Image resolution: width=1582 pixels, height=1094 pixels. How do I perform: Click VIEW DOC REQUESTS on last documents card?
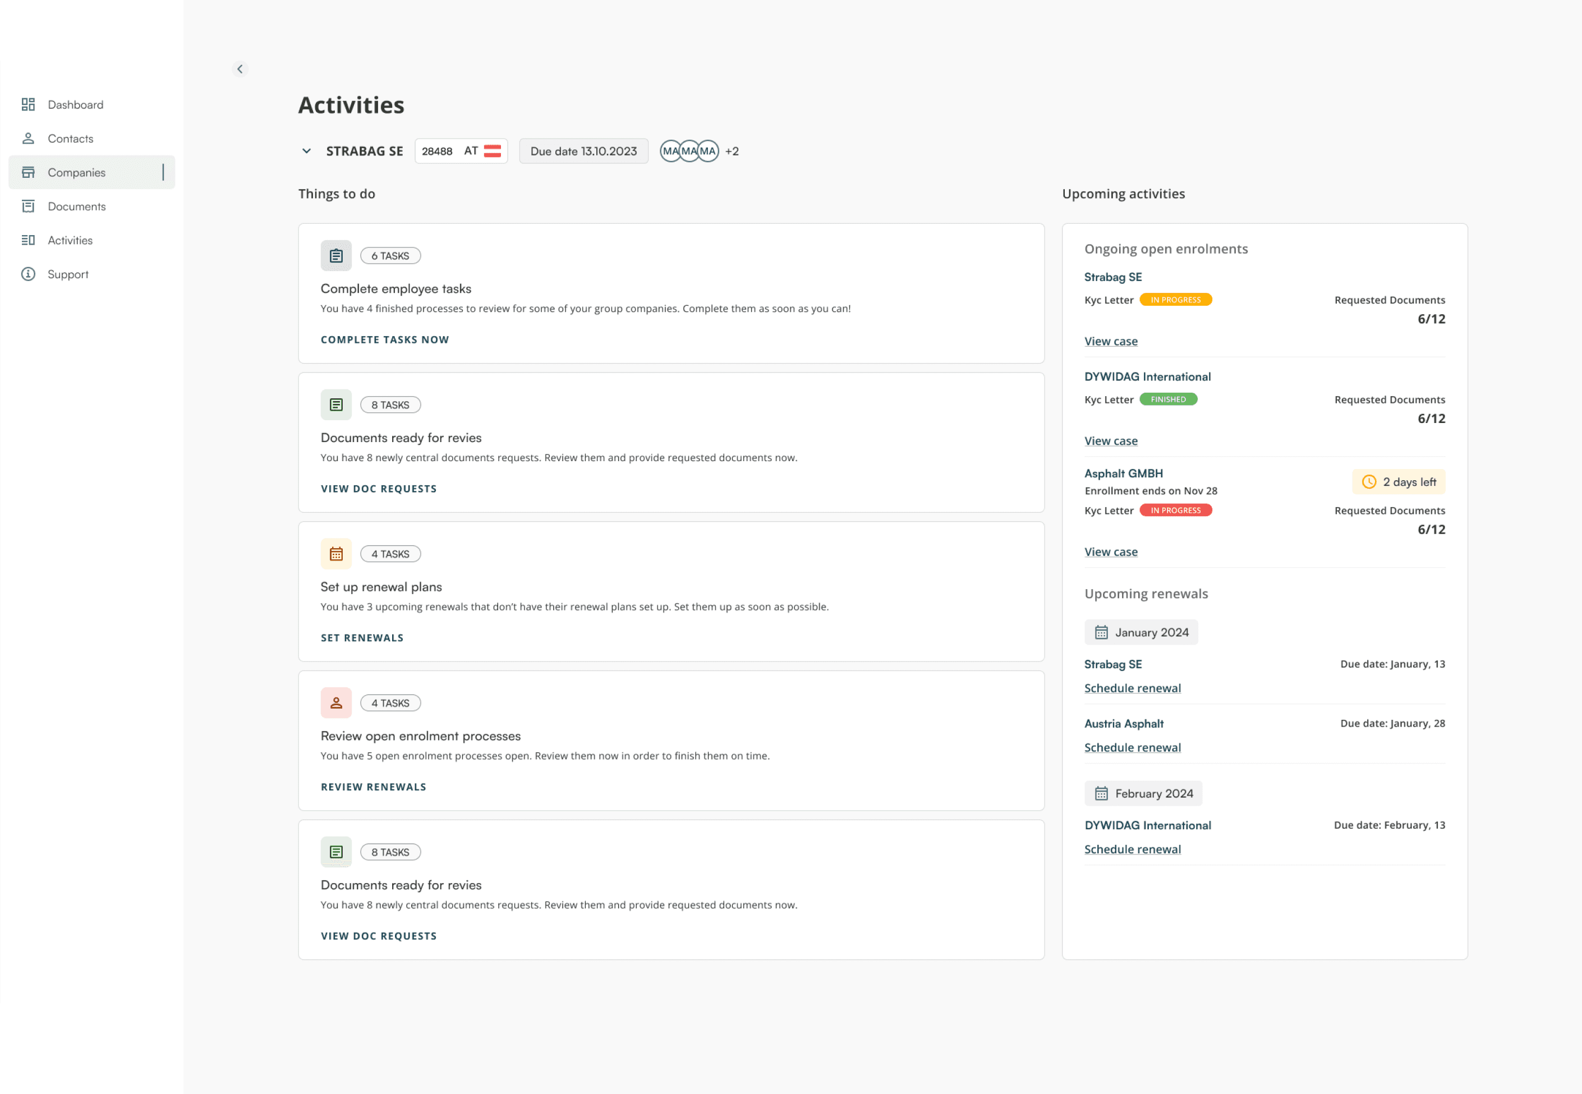[x=378, y=936]
